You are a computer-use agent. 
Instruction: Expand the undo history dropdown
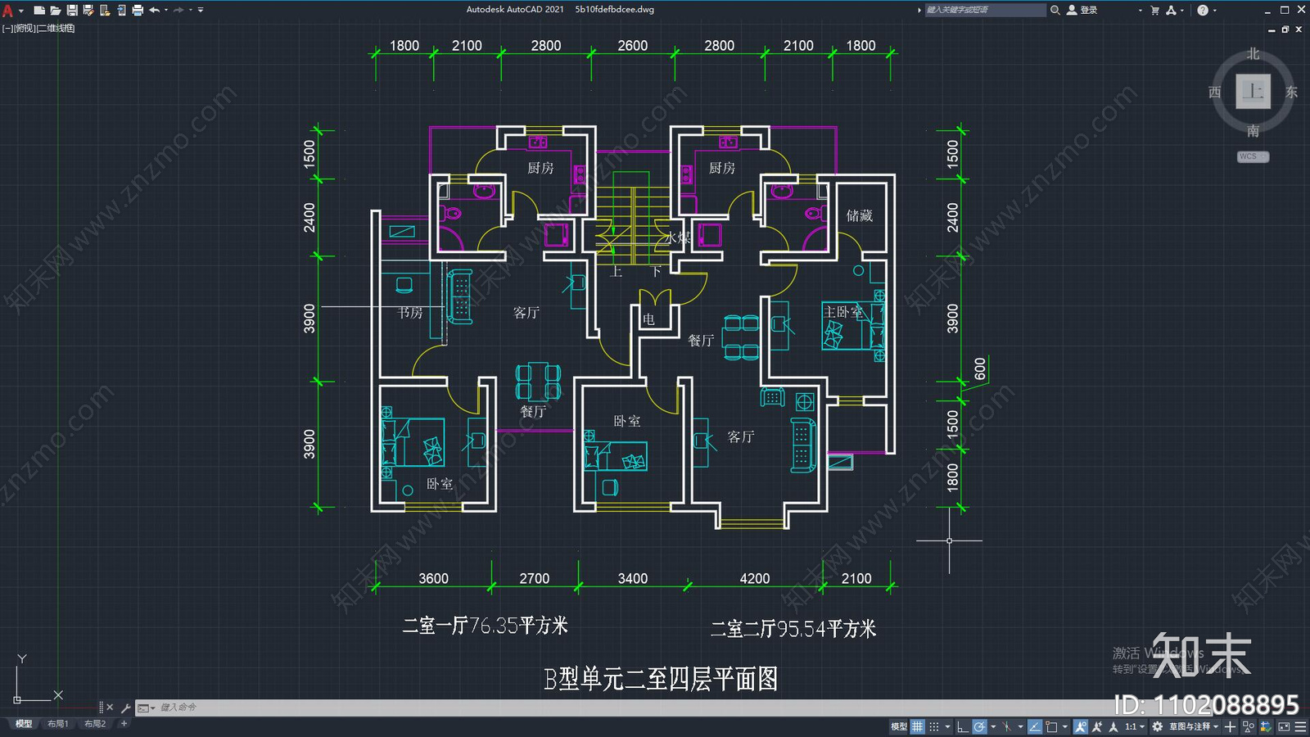click(x=166, y=10)
